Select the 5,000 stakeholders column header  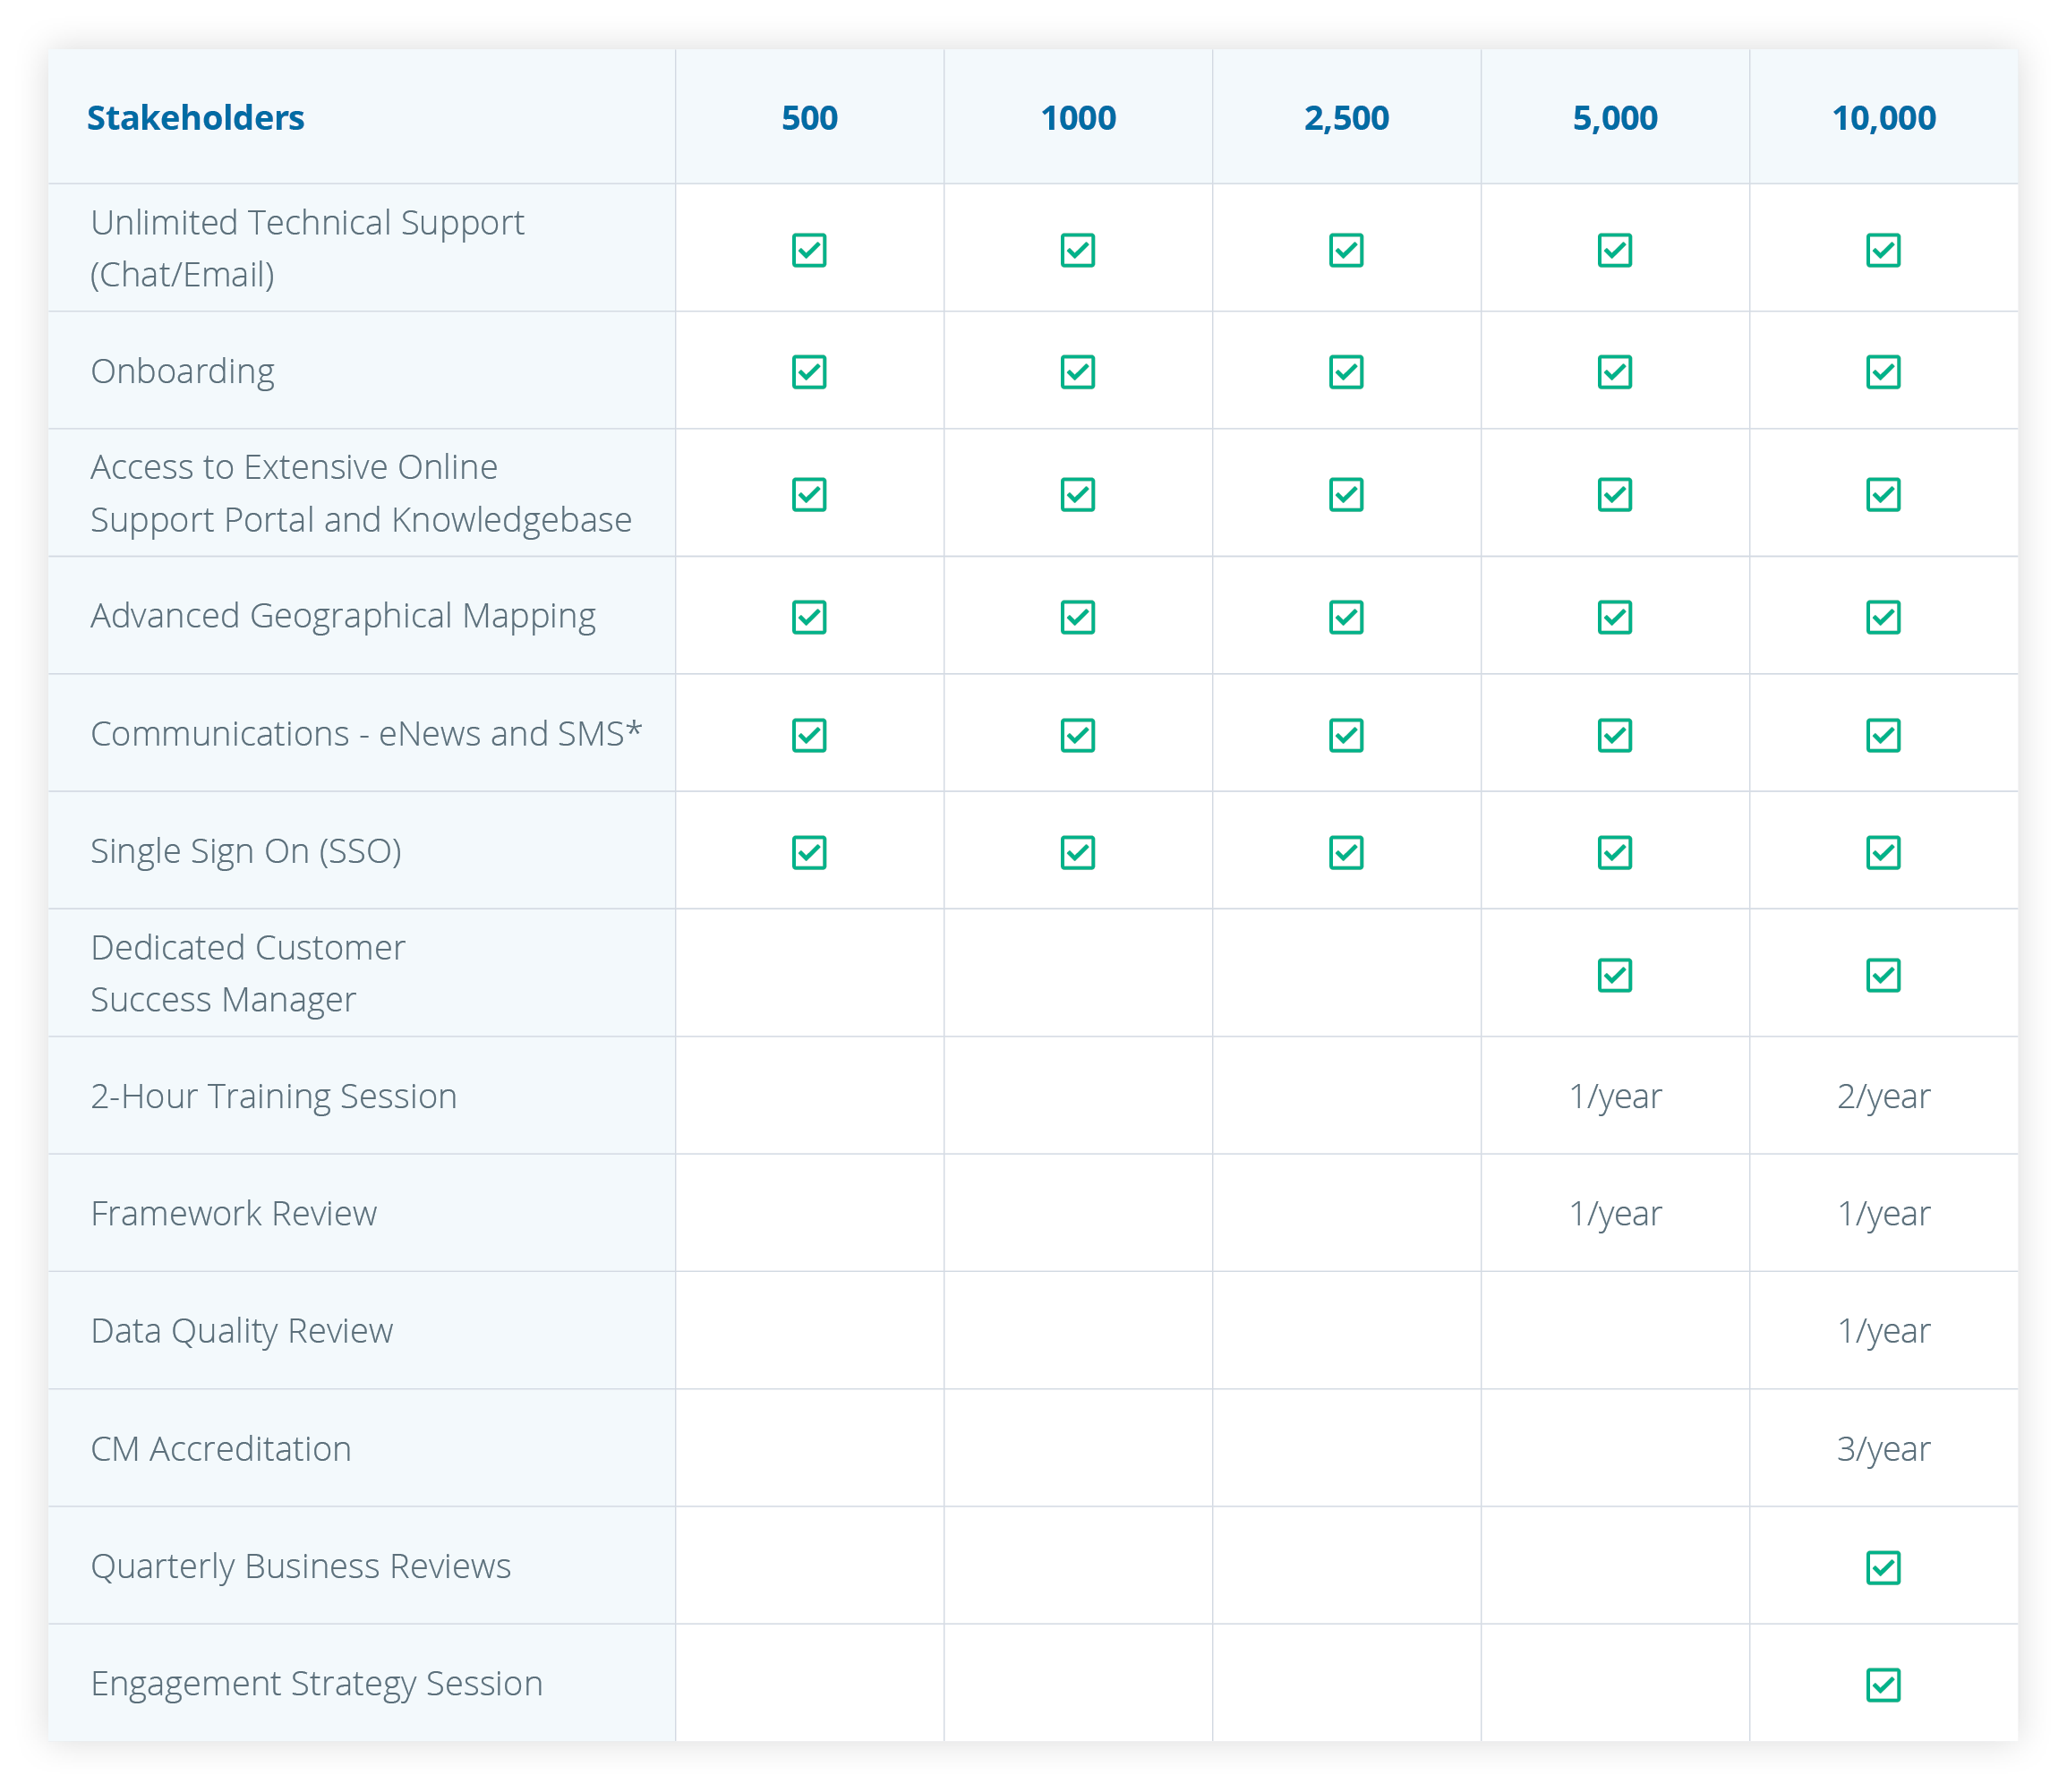click(1614, 118)
